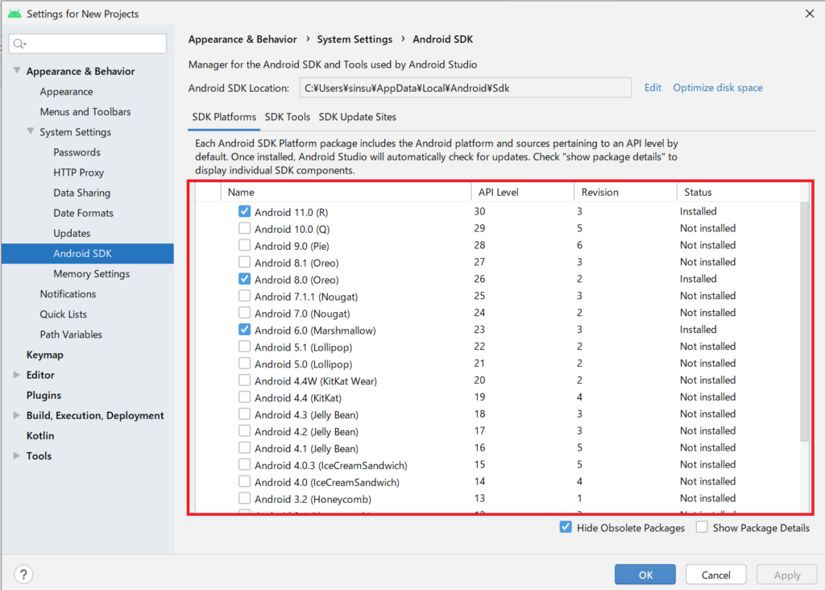Click System Settings in the breadcrumb
The image size is (825, 590).
[x=354, y=39]
